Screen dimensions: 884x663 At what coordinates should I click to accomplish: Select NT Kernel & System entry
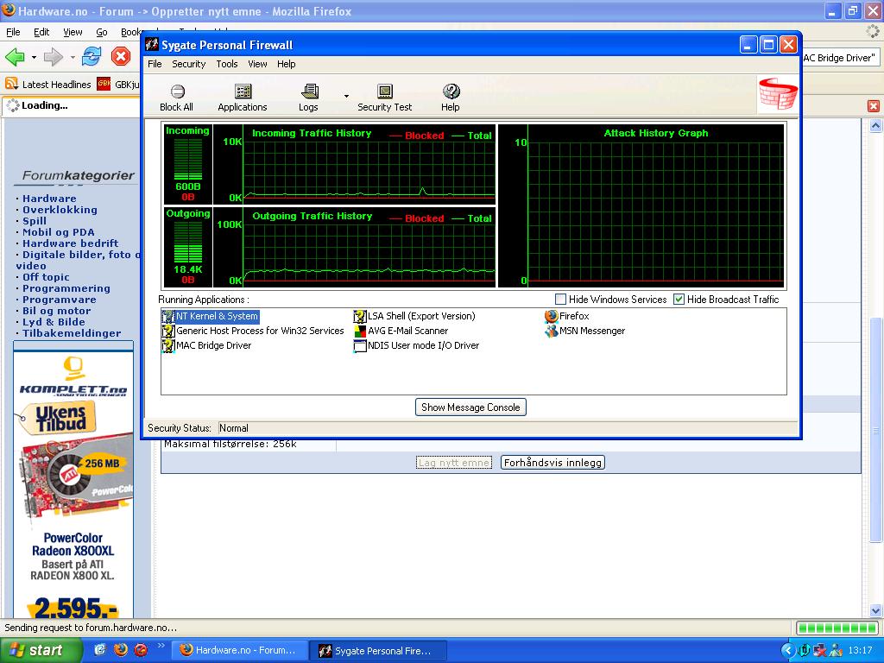(217, 316)
